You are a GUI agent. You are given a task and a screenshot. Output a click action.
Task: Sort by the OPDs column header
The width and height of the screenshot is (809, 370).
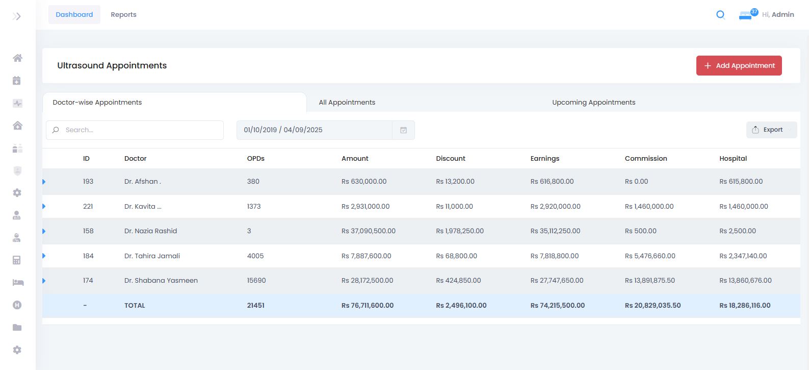tap(256, 158)
